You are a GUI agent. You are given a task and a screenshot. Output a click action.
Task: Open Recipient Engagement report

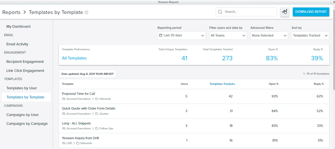pos(25,62)
